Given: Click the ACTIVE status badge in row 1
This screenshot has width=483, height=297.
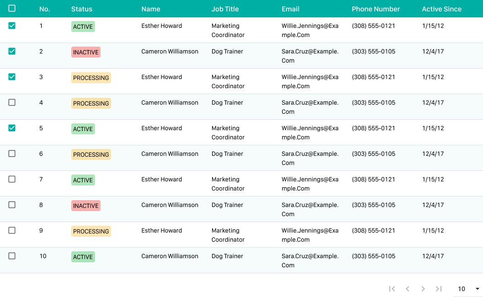Looking at the screenshot, I should coord(83,27).
